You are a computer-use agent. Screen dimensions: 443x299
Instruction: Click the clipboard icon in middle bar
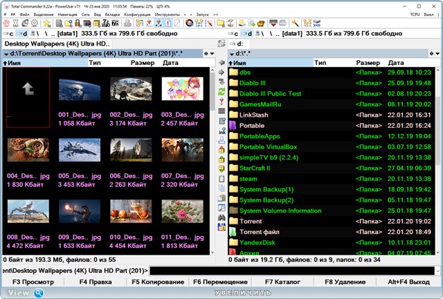(x=221, y=179)
